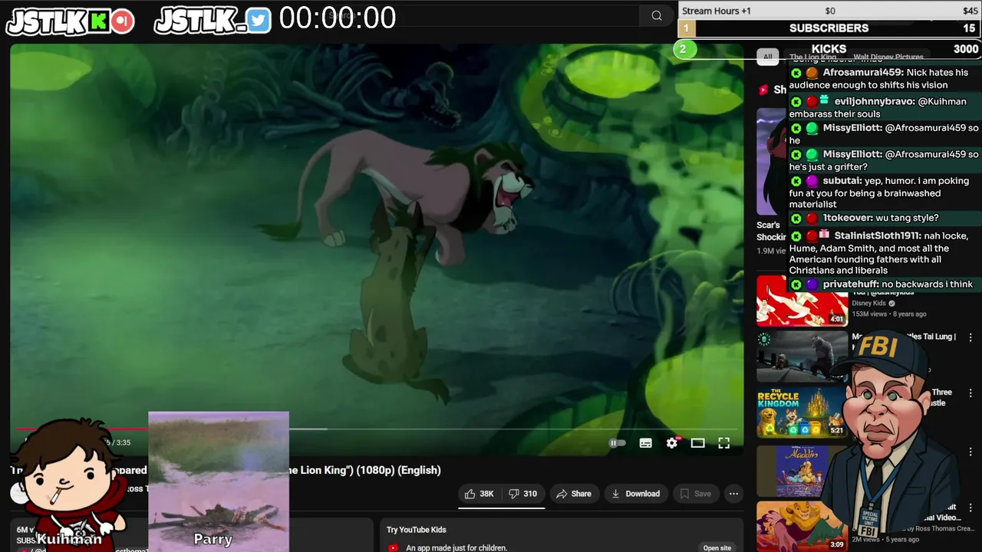Click the red recording icon beside JSTLK
The height and width of the screenshot is (552, 982).
coord(121,21)
